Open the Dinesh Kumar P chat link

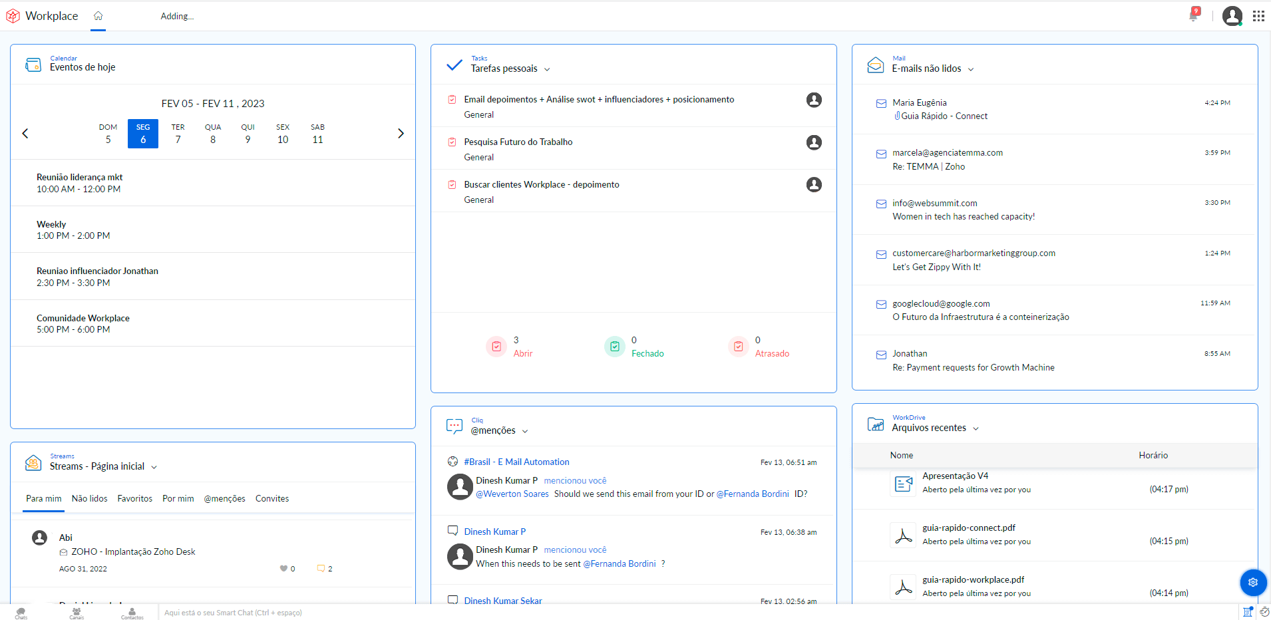[x=494, y=532]
